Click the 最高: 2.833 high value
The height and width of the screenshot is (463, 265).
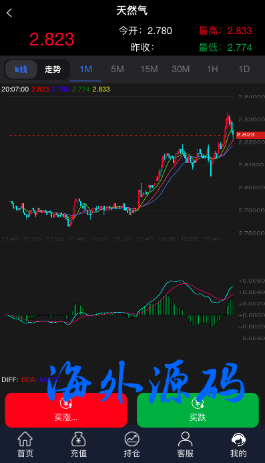click(225, 31)
